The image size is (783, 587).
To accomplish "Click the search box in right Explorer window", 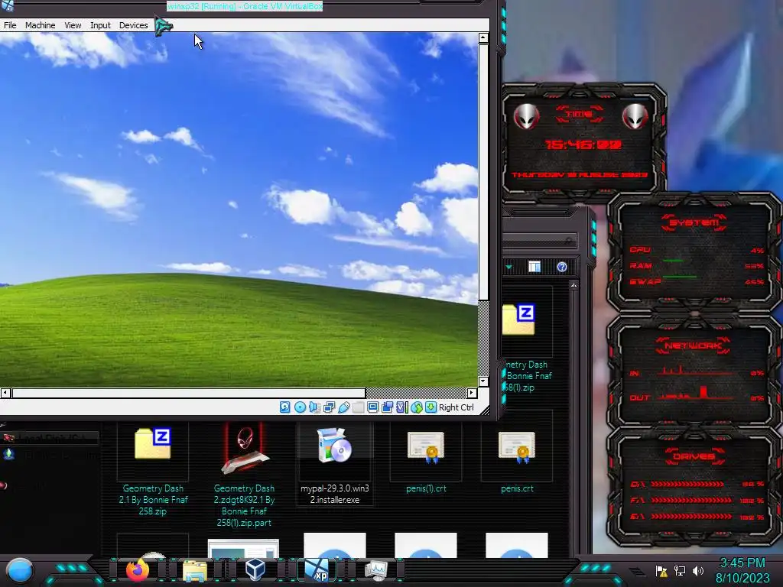I will [x=539, y=241].
